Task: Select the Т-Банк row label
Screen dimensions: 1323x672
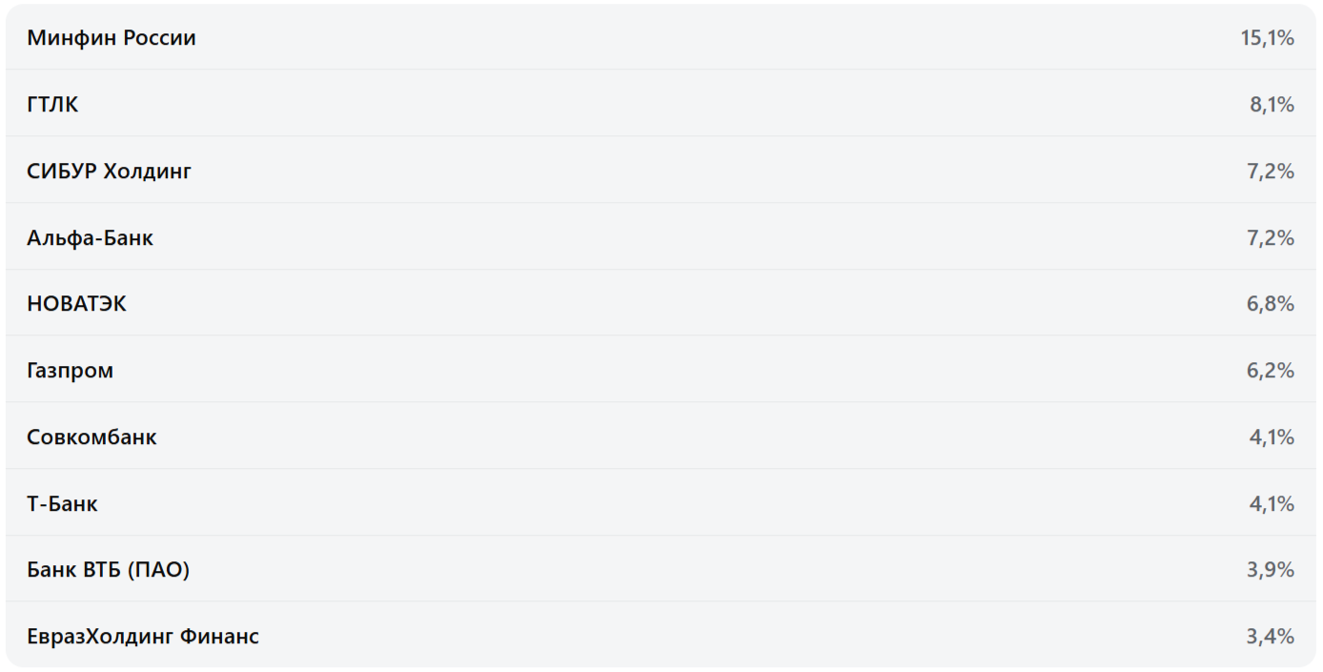Action: [x=62, y=503]
